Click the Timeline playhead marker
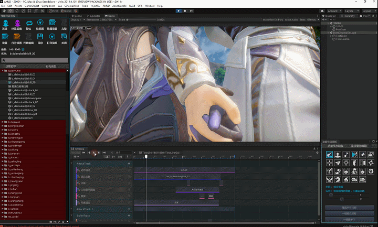Viewport: 378px width, 227px height. (x=146, y=157)
